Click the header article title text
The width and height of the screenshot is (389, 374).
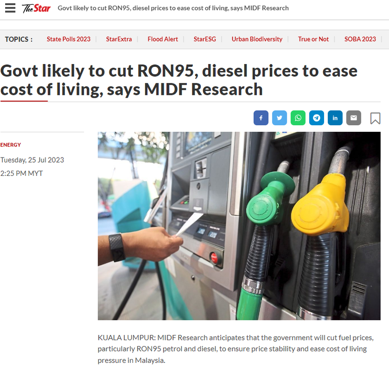[173, 8]
